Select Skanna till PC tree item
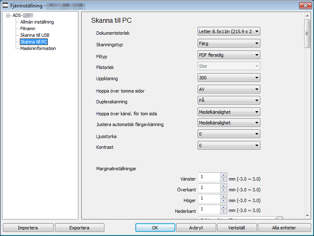The width and height of the screenshot is (314, 236). (x=34, y=42)
